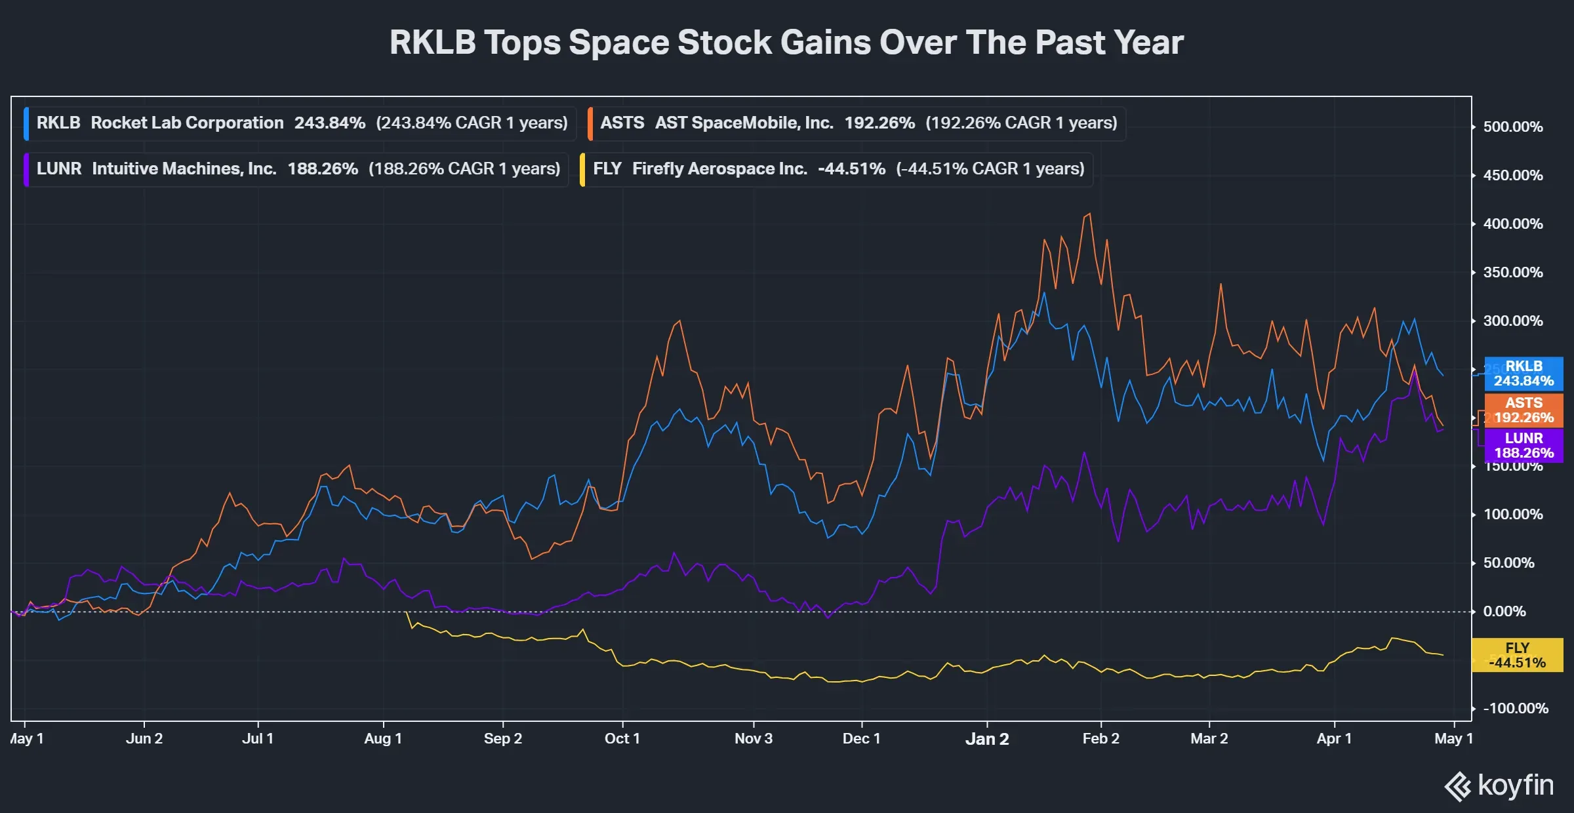Click the orange ASTS legend color bar
1574x813 pixels.
[590, 123]
